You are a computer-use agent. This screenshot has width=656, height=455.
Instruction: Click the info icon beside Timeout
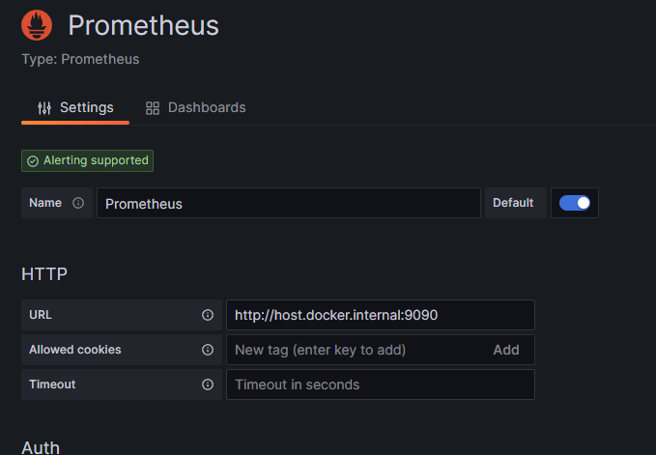(x=208, y=384)
